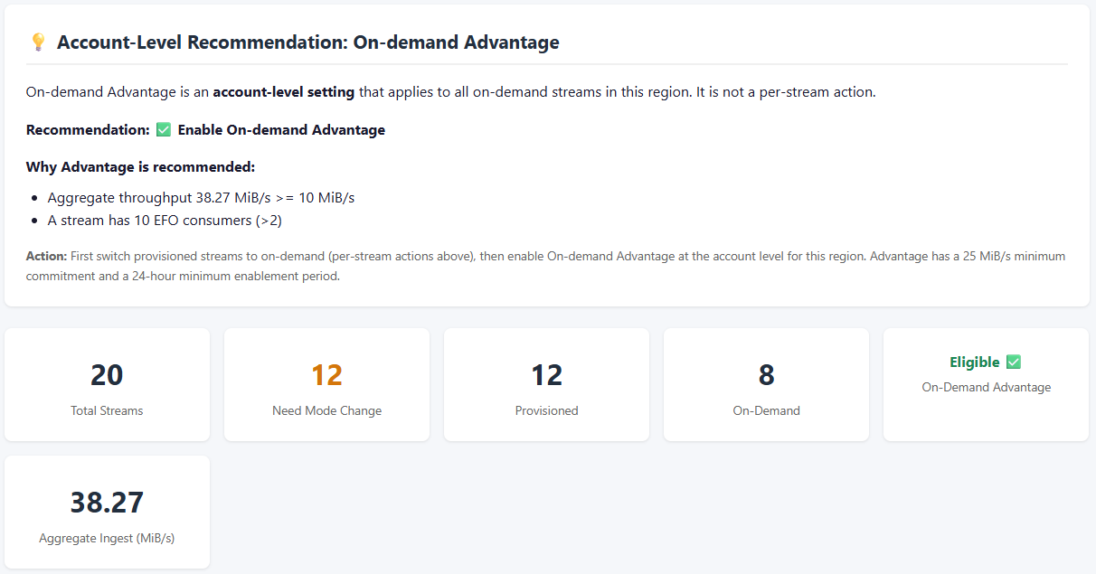Click the Aggregate Ingest (MiB/s) label
Viewport: 1096px width, 574px height.
[x=107, y=538]
